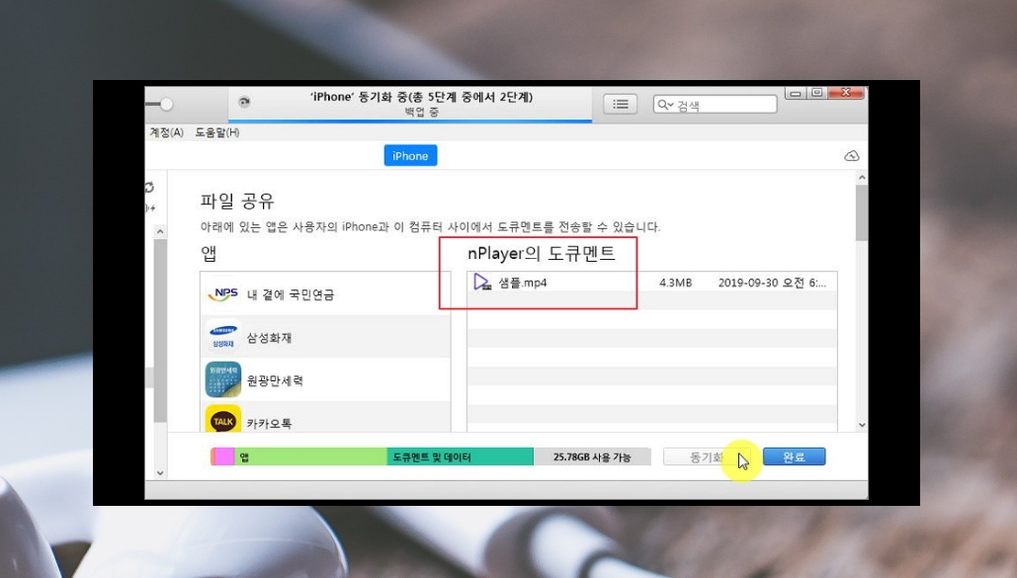This screenshot has height=578, width=1017.
Task: Click the search magnifier icon
Action: pyautogui.click(x=665, y=105)
